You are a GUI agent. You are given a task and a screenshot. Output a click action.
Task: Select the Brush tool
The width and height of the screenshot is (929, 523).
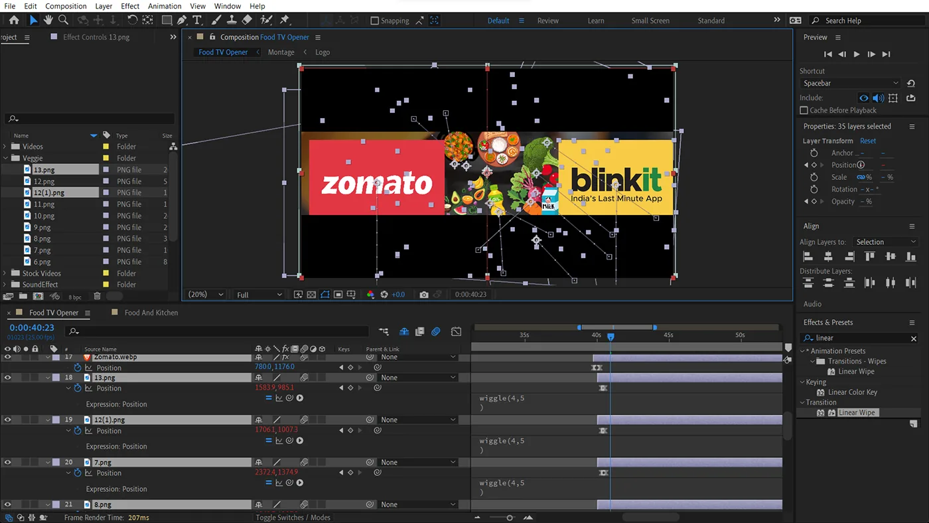point(216,21)
